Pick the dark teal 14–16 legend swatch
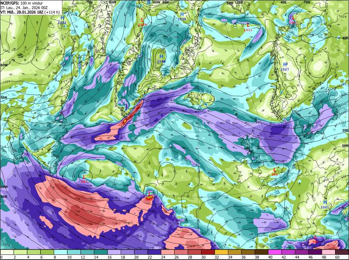The image size is (349, 260). coord(101,252)
